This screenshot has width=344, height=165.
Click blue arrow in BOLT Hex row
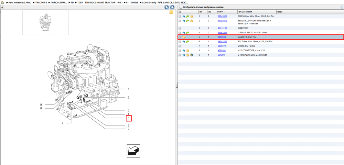tap(184, 42)
